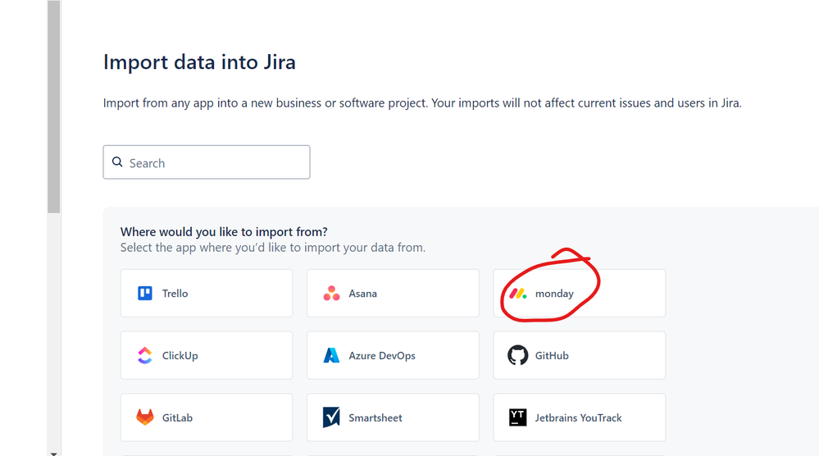Image resolution: width=819 pixels, height=456 pixels.
Task: Click the monday logo icon
Action: pyautogui.click(x=517, y=294)
